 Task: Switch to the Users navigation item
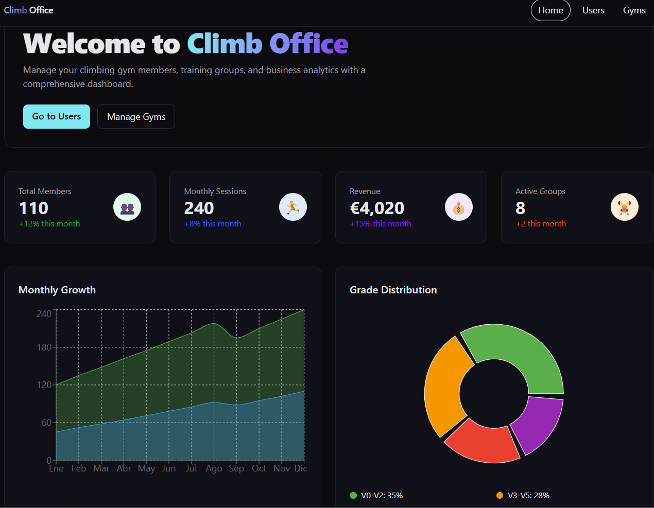pyautogui.click(x=593, y=10)
